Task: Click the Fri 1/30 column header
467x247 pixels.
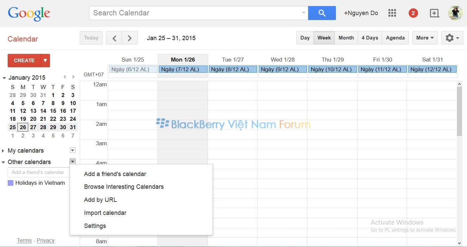Action: pos(383,60)
